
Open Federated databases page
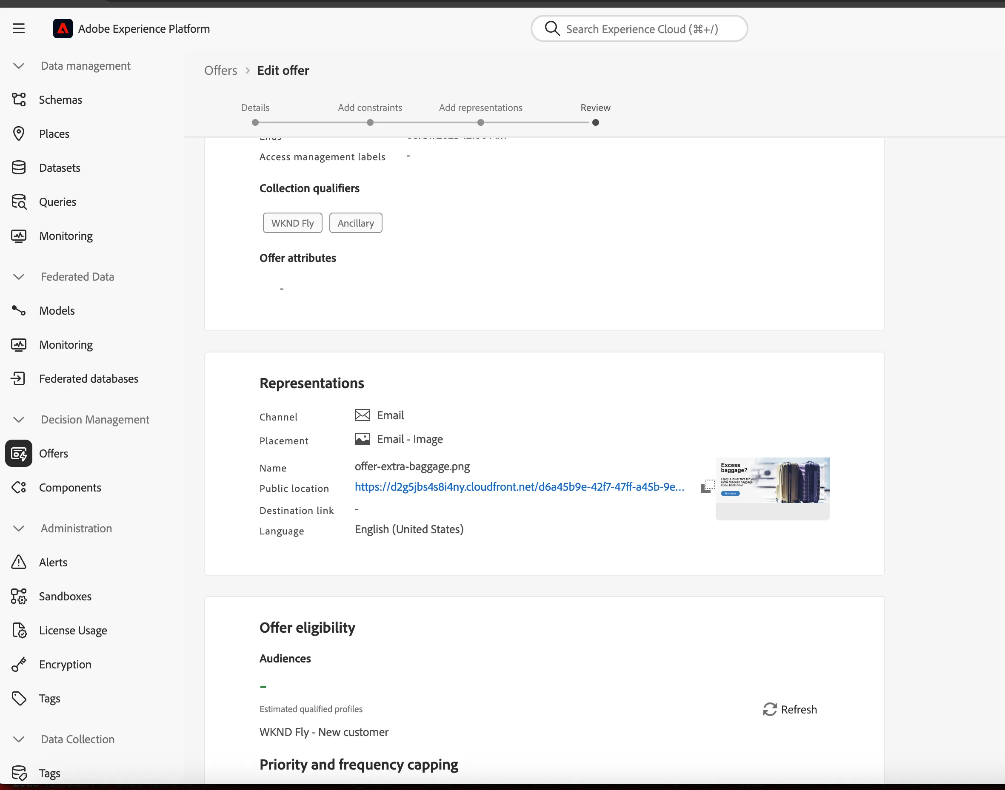pos(89,378)
